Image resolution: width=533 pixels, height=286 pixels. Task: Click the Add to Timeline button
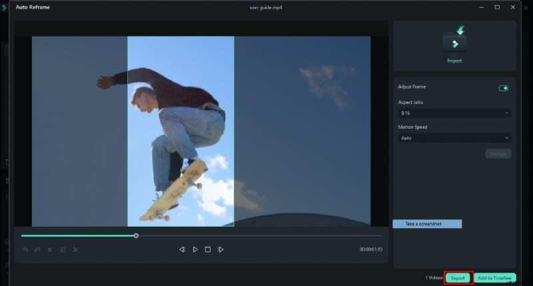pos(494,278)
